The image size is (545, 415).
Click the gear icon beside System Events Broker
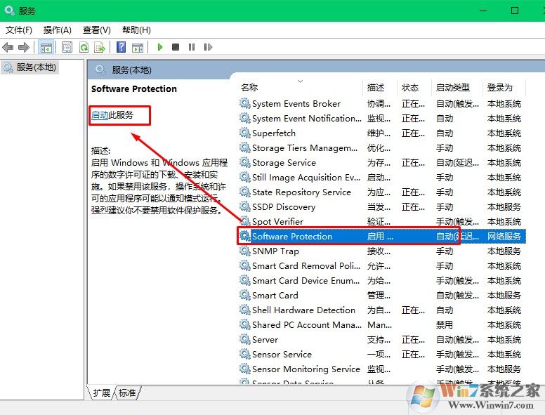tap(244, 104)
